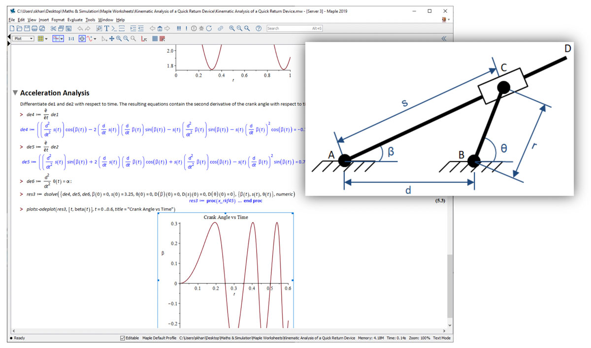The height and width of the screenshot is (348, 591).
Task: Open the help question mark icon
Action: (x=259, y=29)
